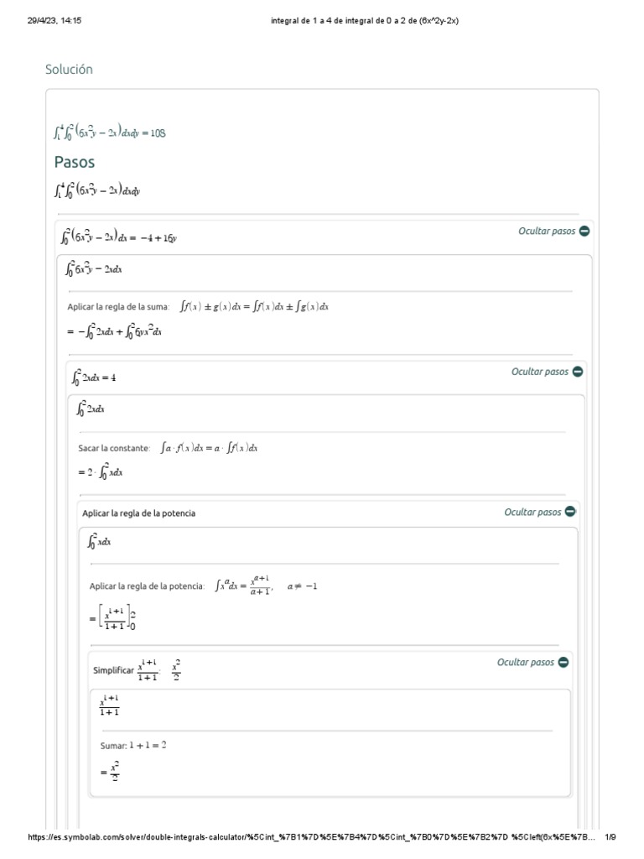Click the "Pasos" heading
This screenshot has height=859, width=644.
pyautogui.click(x=75, y=162)
